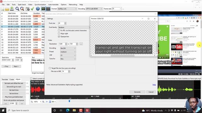Click the Cortana circle taskbar icon
This screenshot has width=202, height=113.
tap(55, 110)
